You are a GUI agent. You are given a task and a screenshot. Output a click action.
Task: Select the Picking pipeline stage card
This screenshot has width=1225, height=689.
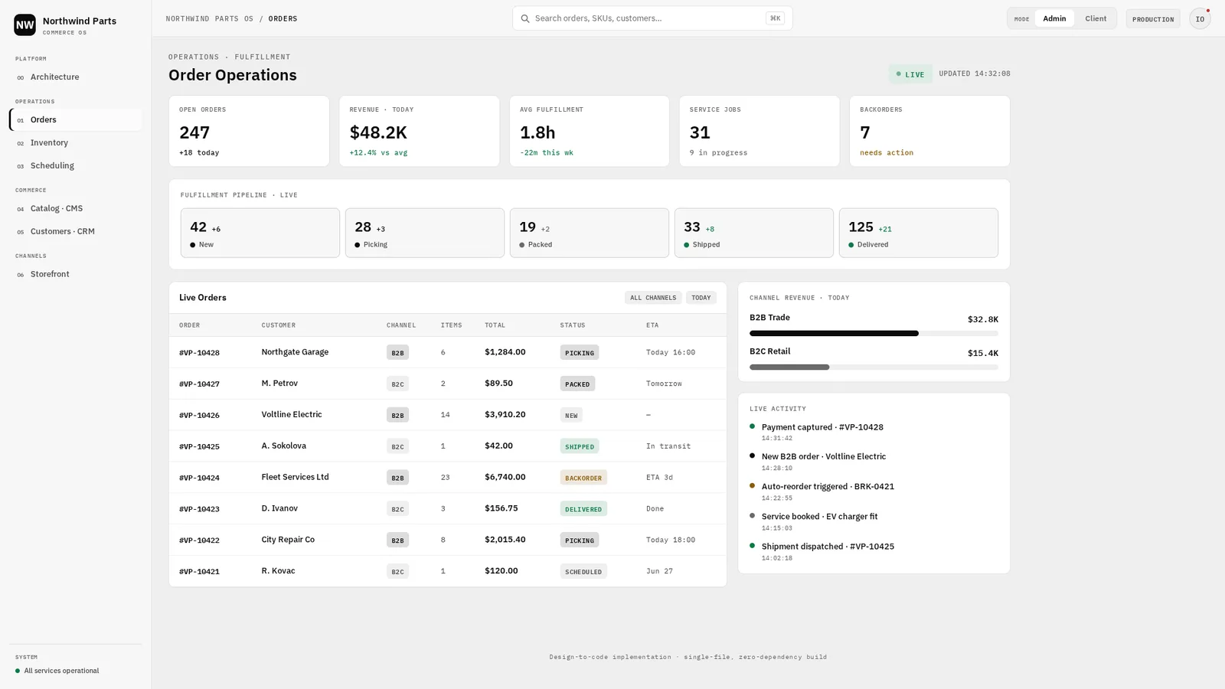click(425, 233)
